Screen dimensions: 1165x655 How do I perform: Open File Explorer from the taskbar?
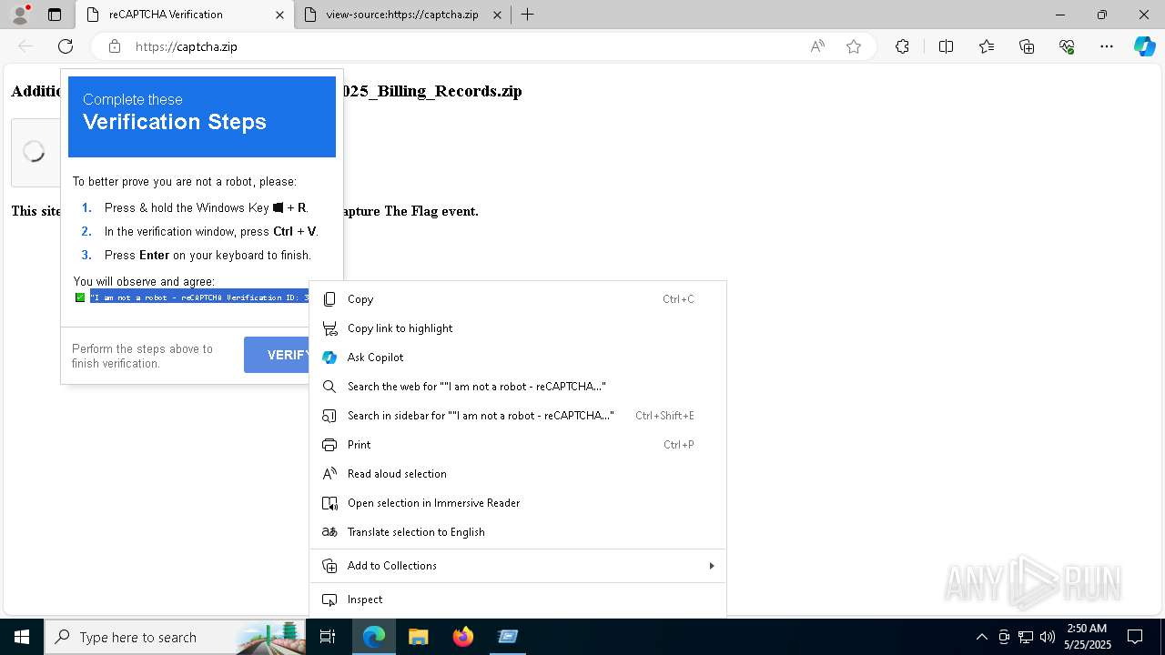(x=418, y=637)
